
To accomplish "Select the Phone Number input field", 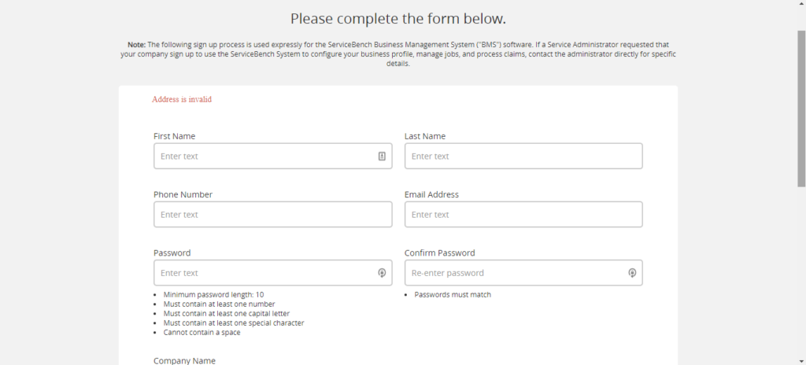I will (272, 215).
